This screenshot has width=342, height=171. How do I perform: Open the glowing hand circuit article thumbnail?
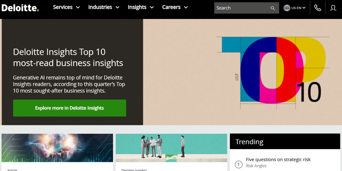tap(57, 148)
